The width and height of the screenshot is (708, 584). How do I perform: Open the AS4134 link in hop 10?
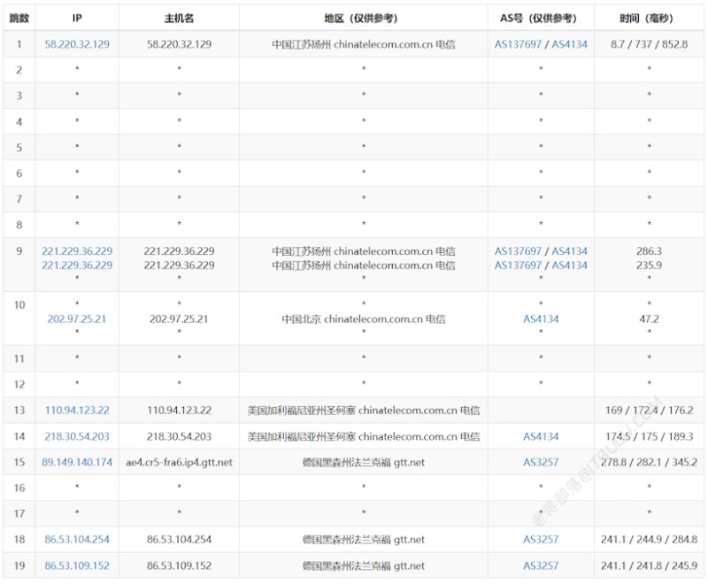[541, 319]
